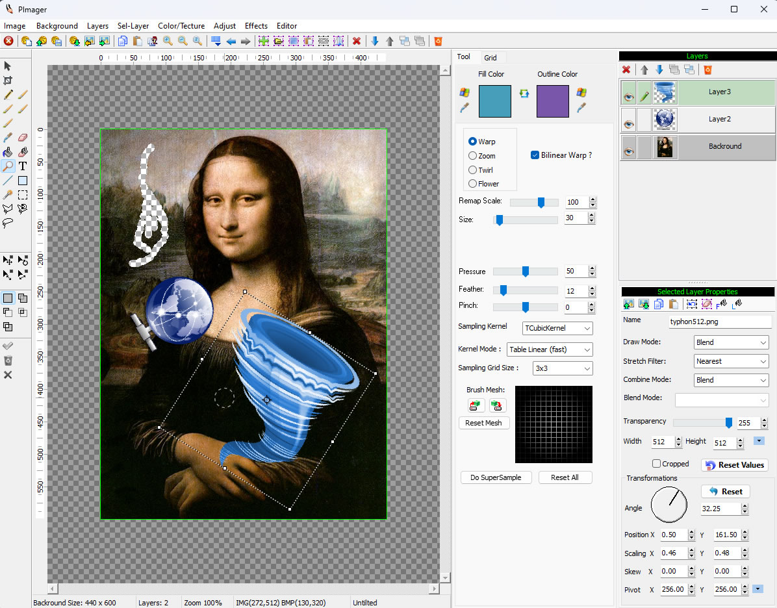Select the arrow pointer tool
Image resolution: width=777 pixels, height=608 pixels.
[7, 66]
